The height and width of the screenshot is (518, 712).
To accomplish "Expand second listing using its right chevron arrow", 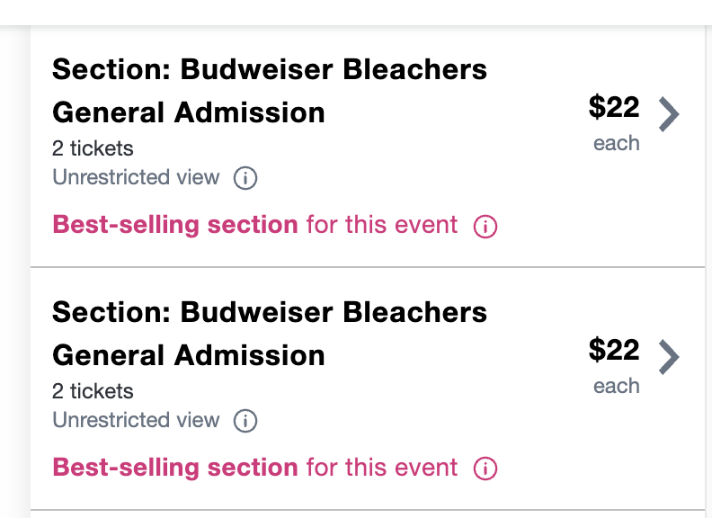I will point(670,357).
